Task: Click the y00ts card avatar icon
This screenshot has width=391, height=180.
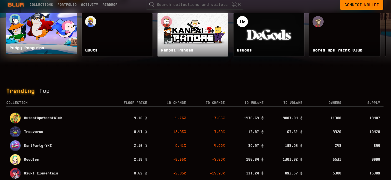Action: tap(91, 22)
